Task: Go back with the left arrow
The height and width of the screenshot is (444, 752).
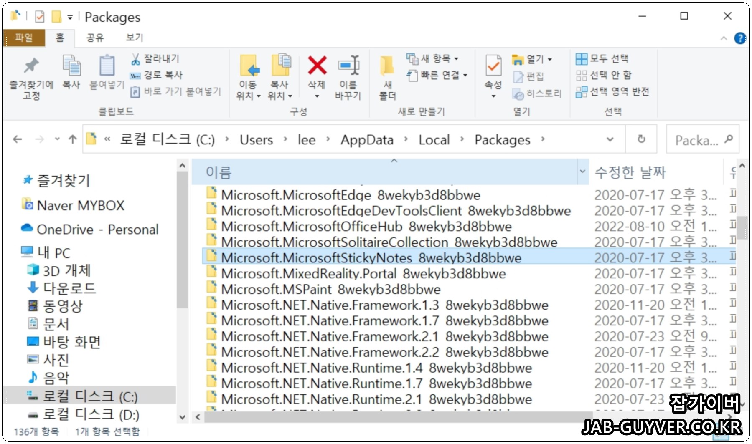Action: 18,139
